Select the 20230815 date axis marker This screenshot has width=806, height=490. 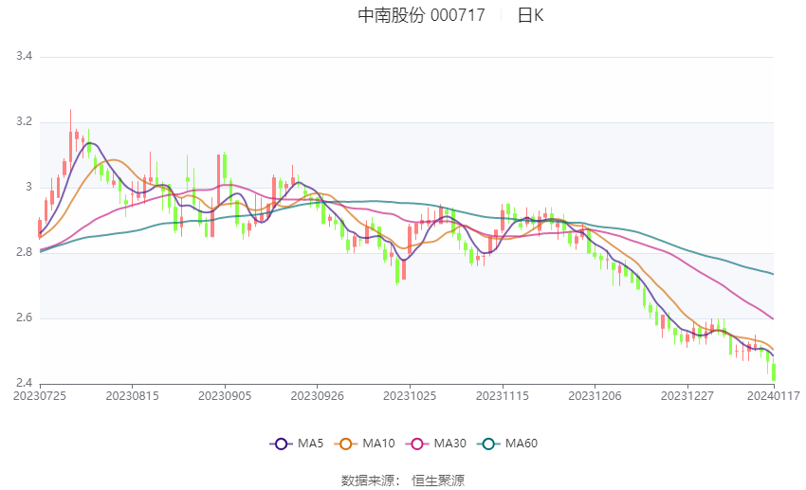[132, 396]
